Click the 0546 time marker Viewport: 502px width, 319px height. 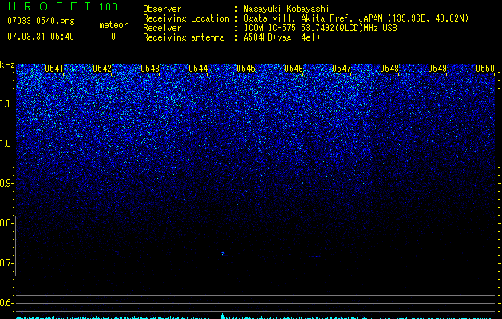click(x=294, y=69)
